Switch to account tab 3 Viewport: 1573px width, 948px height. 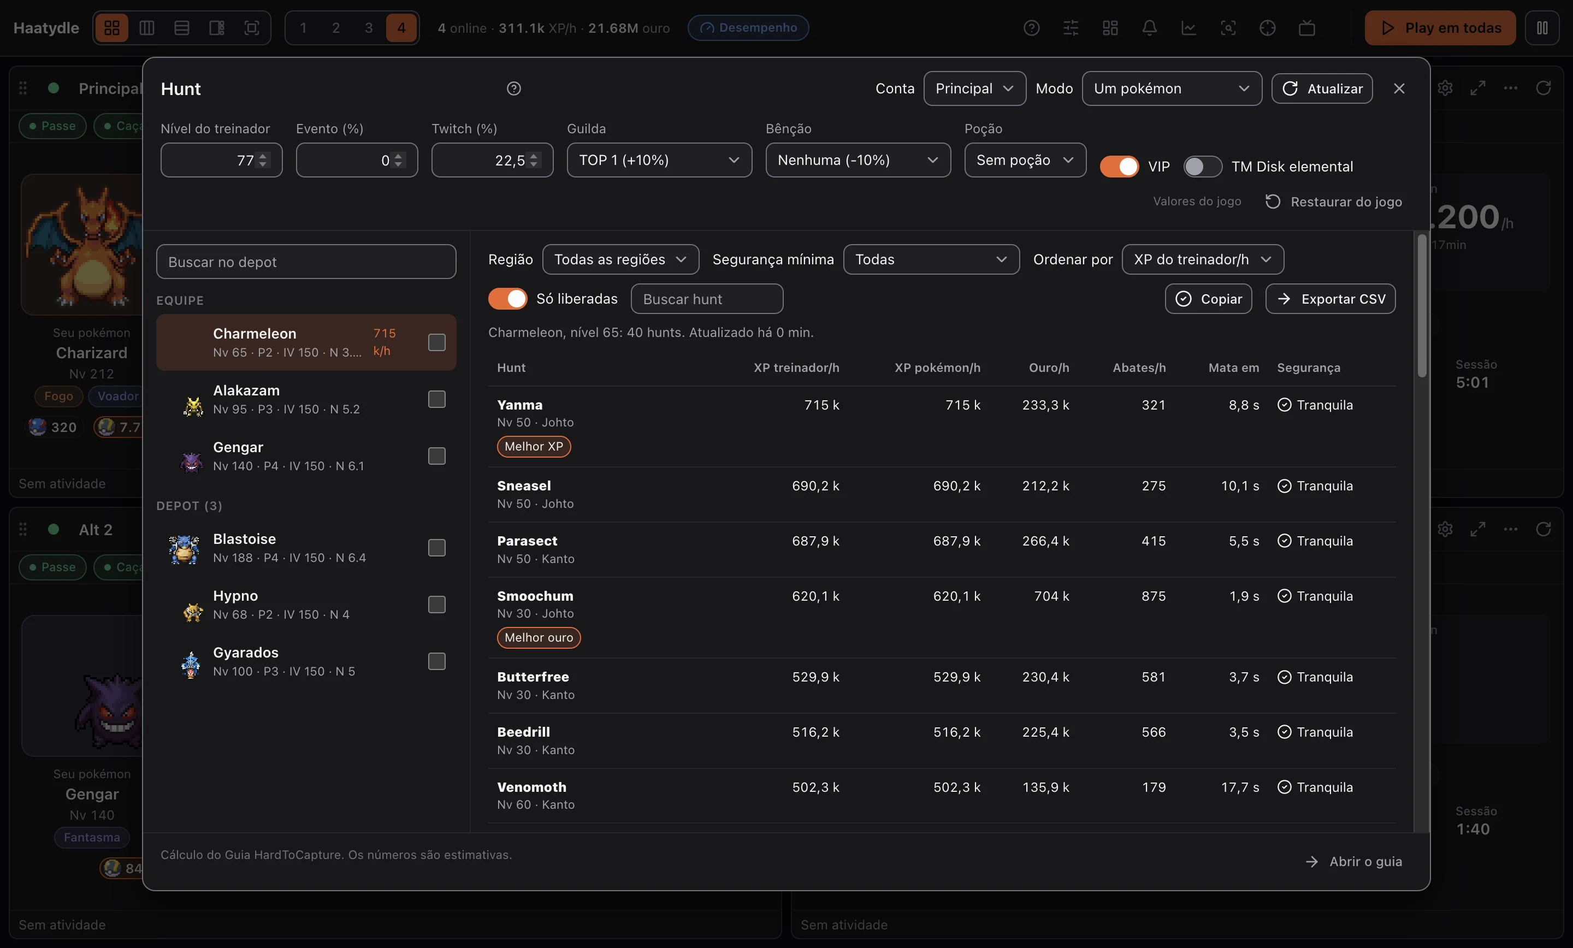368,27
